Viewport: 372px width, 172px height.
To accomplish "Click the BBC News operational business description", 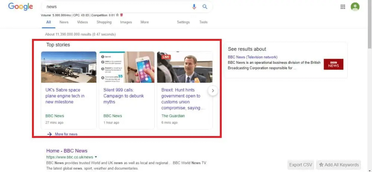I will point(274,66).
